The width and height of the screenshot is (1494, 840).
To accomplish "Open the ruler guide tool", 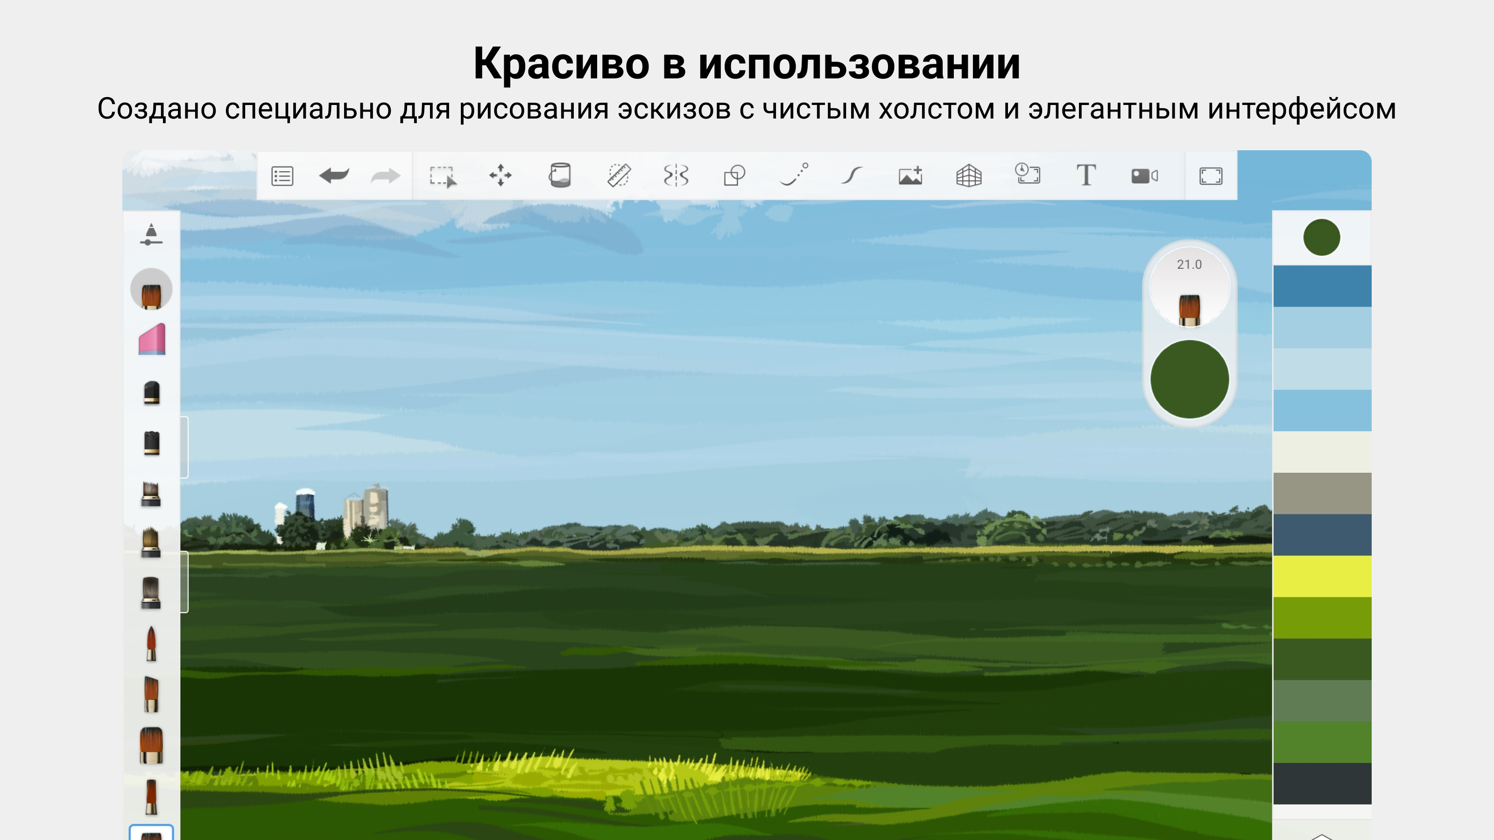I will tap(619, 175).
